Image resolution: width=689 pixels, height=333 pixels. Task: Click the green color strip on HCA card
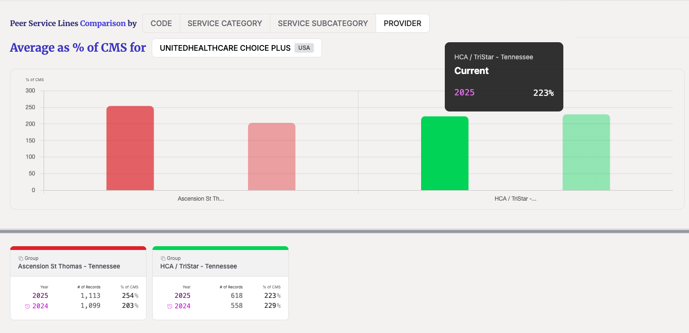tap(220, 248)
